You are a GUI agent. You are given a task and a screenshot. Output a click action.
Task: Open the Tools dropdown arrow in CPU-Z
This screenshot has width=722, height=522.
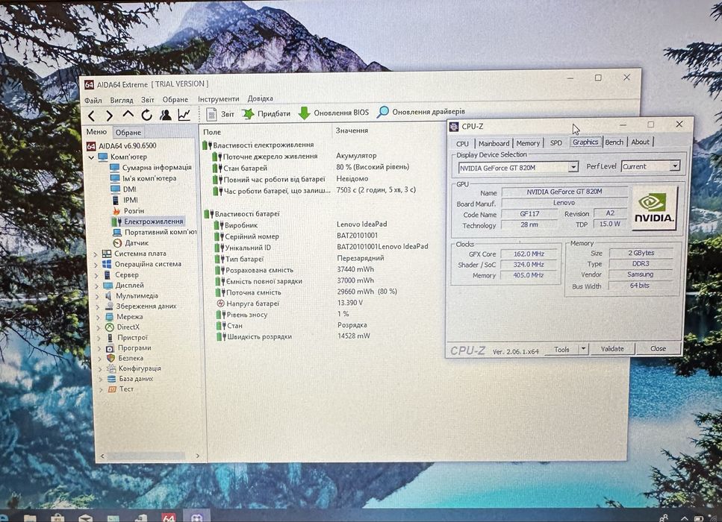click(x=583, y=349)
